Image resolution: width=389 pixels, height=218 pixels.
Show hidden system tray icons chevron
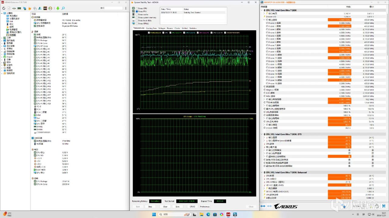[353, 214]
